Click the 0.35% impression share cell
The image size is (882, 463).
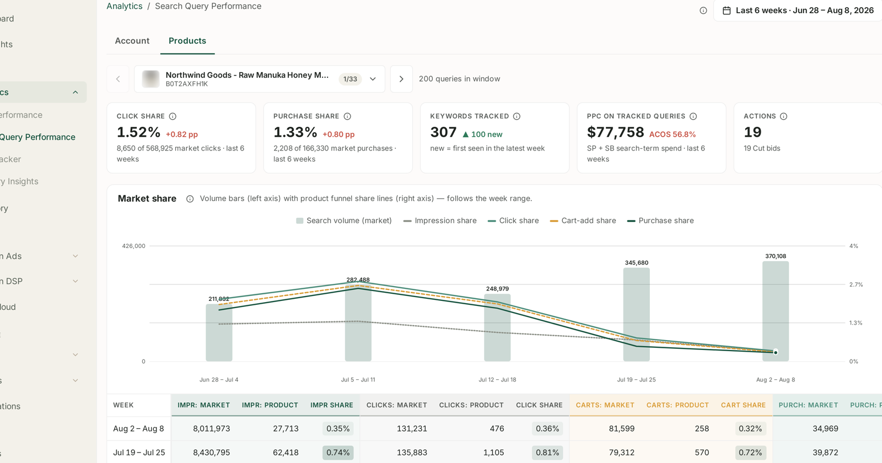point(338,429)
